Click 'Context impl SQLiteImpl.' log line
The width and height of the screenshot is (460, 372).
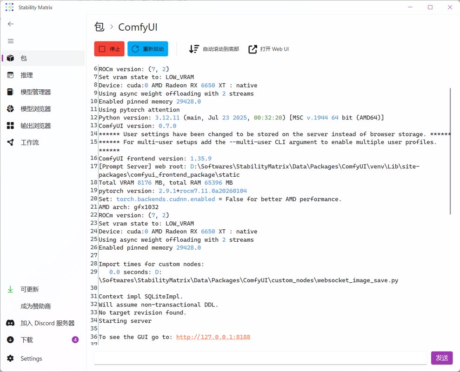click(x=141, y=297)
